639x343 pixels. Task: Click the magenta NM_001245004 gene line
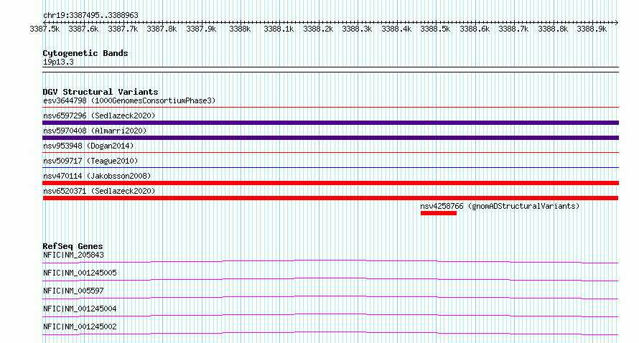[x=330, y=315]
